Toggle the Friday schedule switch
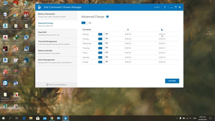 [x=101, y=53]
